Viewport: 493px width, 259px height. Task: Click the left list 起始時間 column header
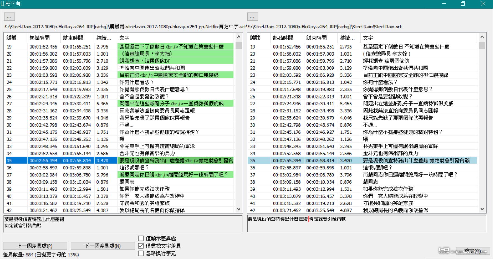coord(44,38)
